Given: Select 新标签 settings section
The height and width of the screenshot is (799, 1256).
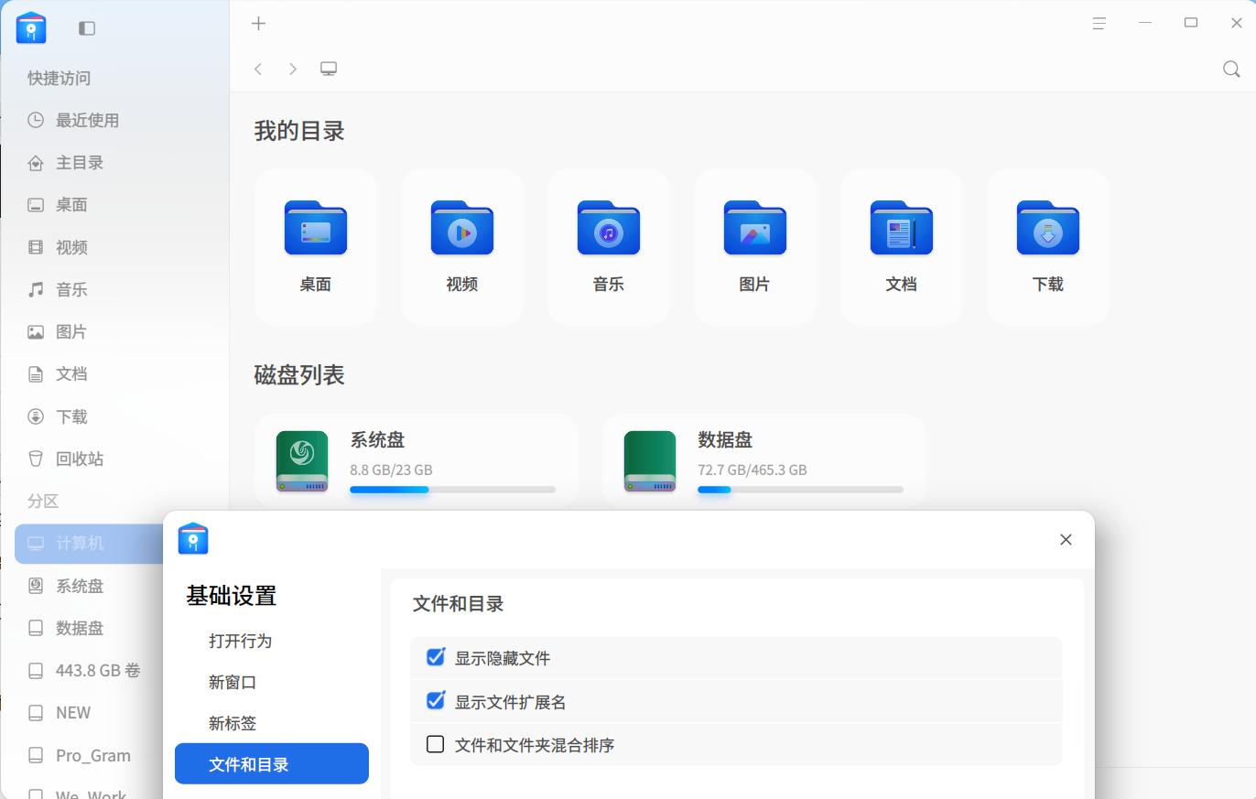Looking at the screenshot, I should pos(272,723).
